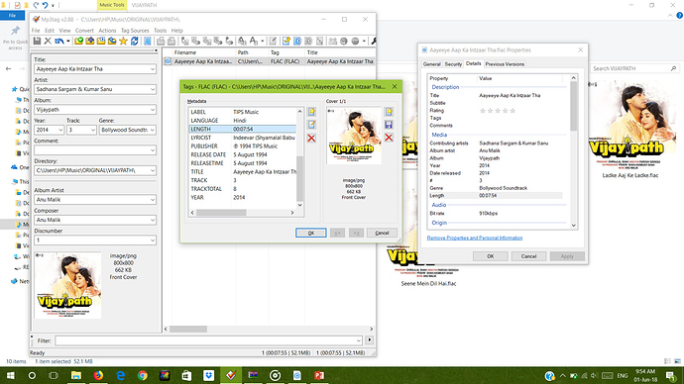Open the Microsoft Store taskbar icon
This screenshot has width=684, height=384.
pos(186,375)
